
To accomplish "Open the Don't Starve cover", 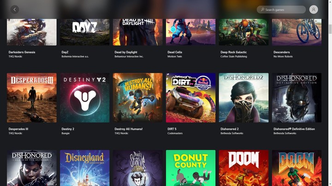I will point(137,168).
